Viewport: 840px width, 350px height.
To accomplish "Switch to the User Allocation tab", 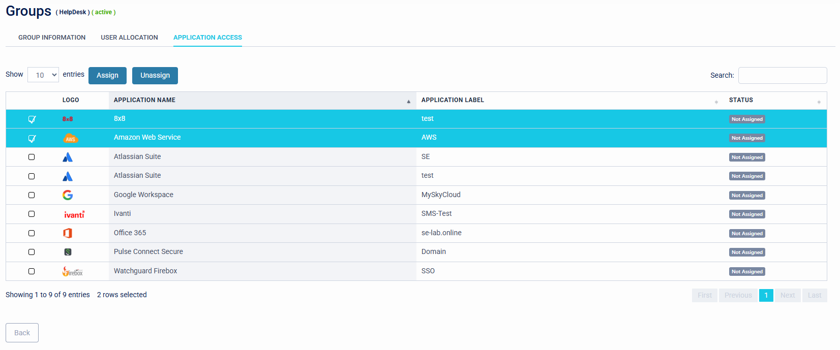I will pyautogui.click(x=129, y=38).
